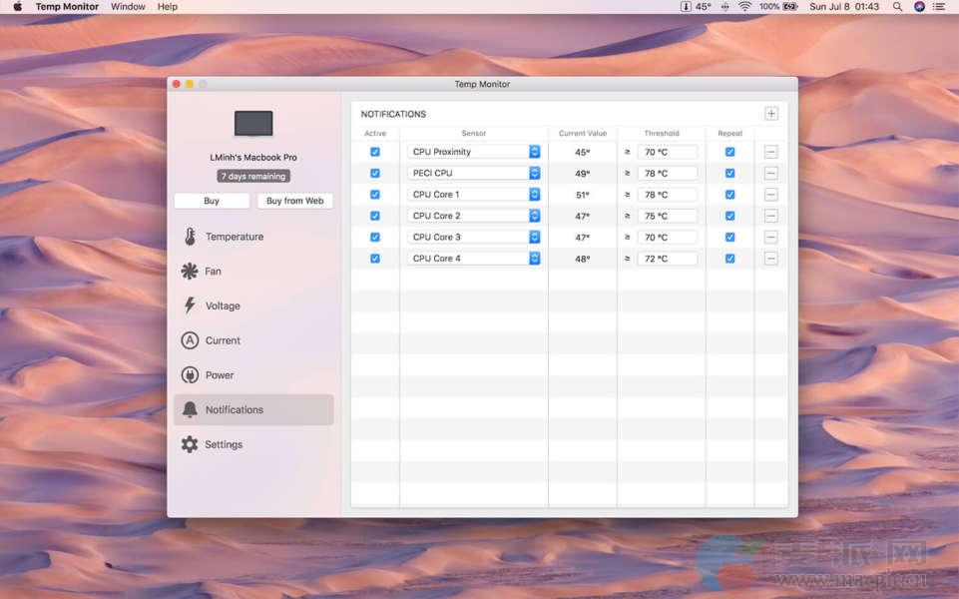Viewport: 959px width, 599px height.
Task: Uncheck Repeat for PECI CPU
Action: pos(729,174)
